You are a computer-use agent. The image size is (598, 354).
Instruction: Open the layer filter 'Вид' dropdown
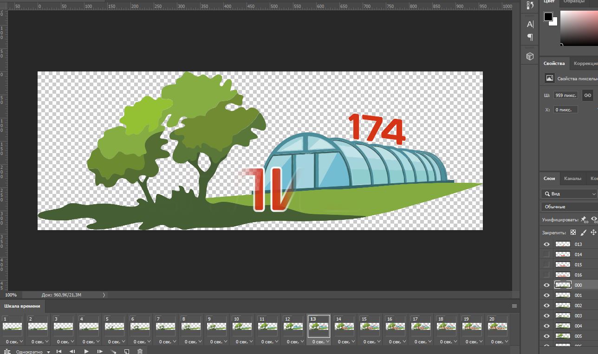569,193
